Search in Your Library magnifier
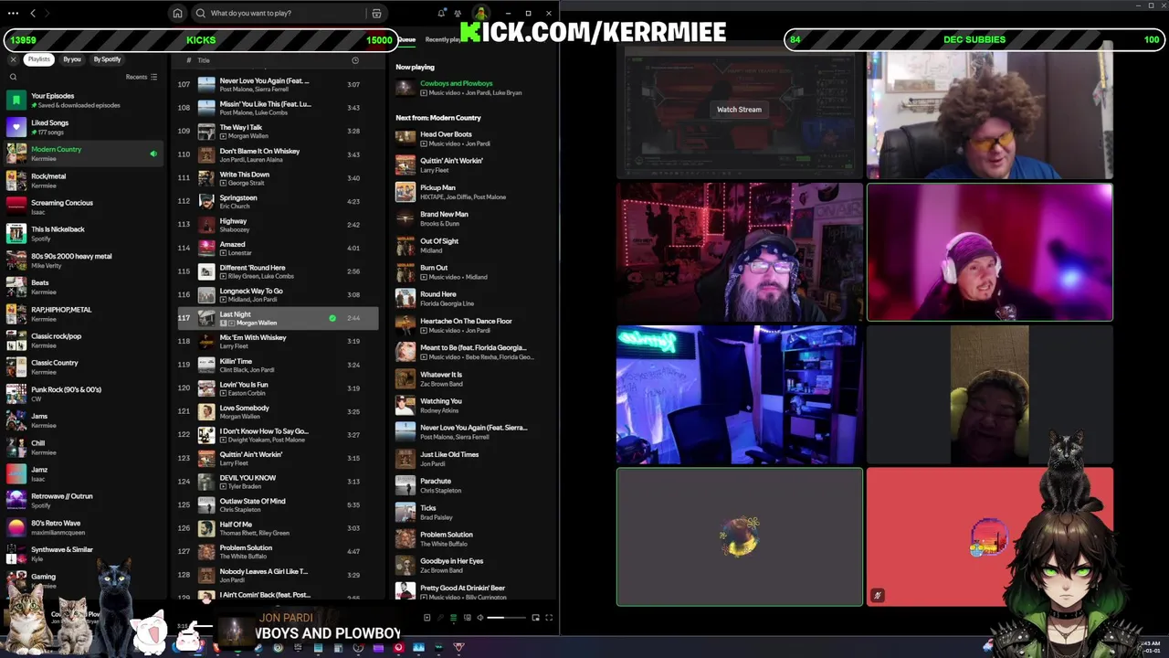This screenshot has width=1169, height=658. pyautogui.click(x=14, y=77)
